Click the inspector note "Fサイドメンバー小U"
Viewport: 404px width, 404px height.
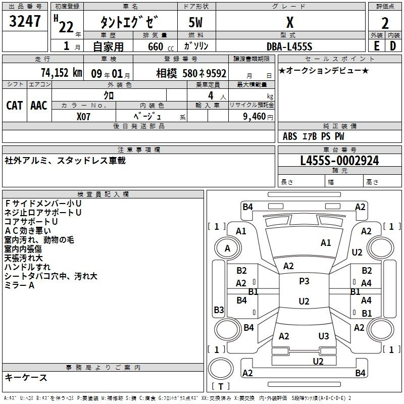tap(43, 204)
